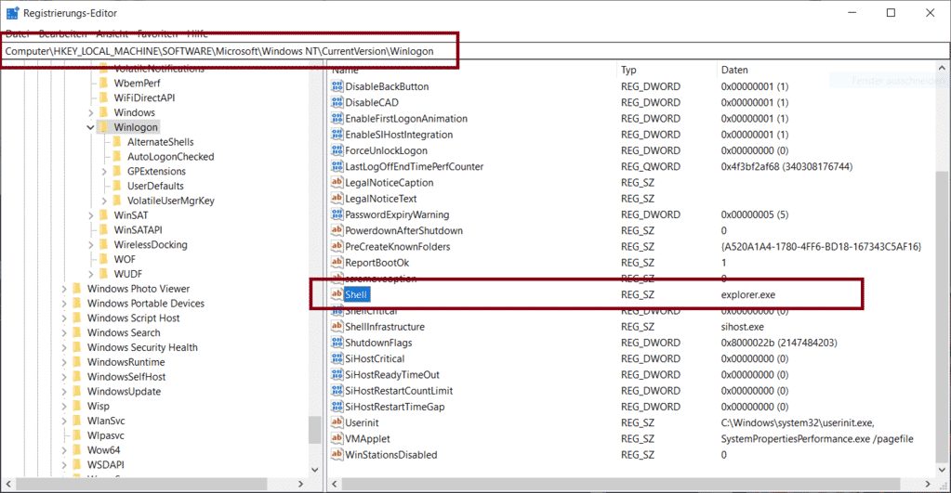
Task: Select the SiHostReadyTimeOut value icon
Action: (x=337, y=374)
